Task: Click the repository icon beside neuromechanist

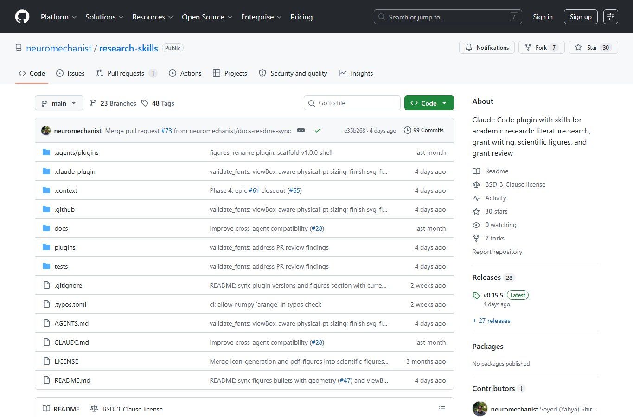Action: coord(19,48)
